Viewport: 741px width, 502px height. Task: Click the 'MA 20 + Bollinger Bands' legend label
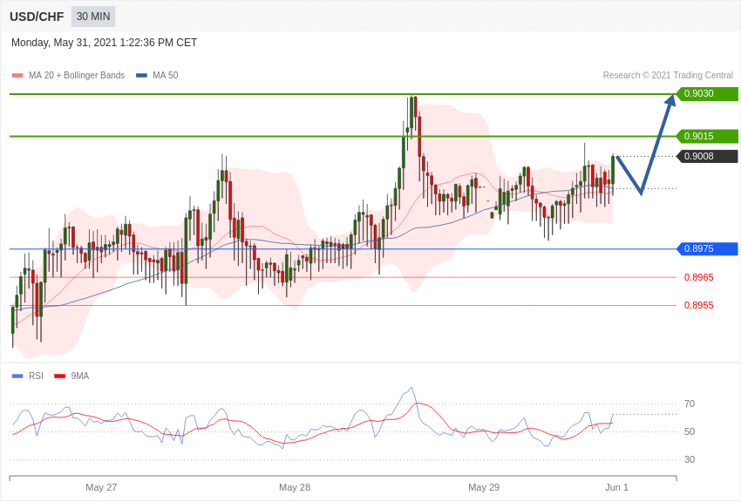pyautogui.click(x=77, y=75)
